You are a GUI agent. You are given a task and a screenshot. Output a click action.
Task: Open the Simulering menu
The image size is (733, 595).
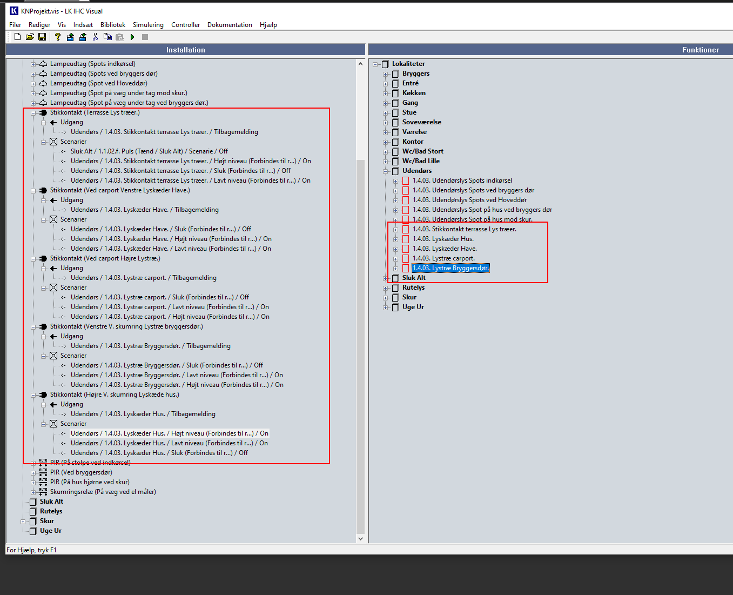coord(148,25)
